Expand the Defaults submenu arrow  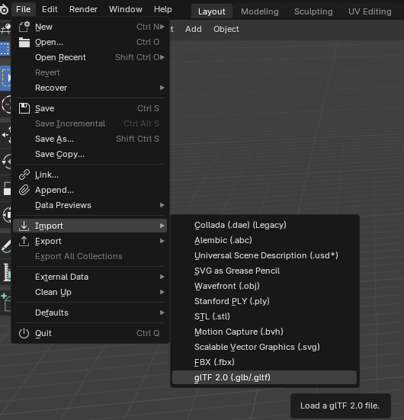point(162,313)
